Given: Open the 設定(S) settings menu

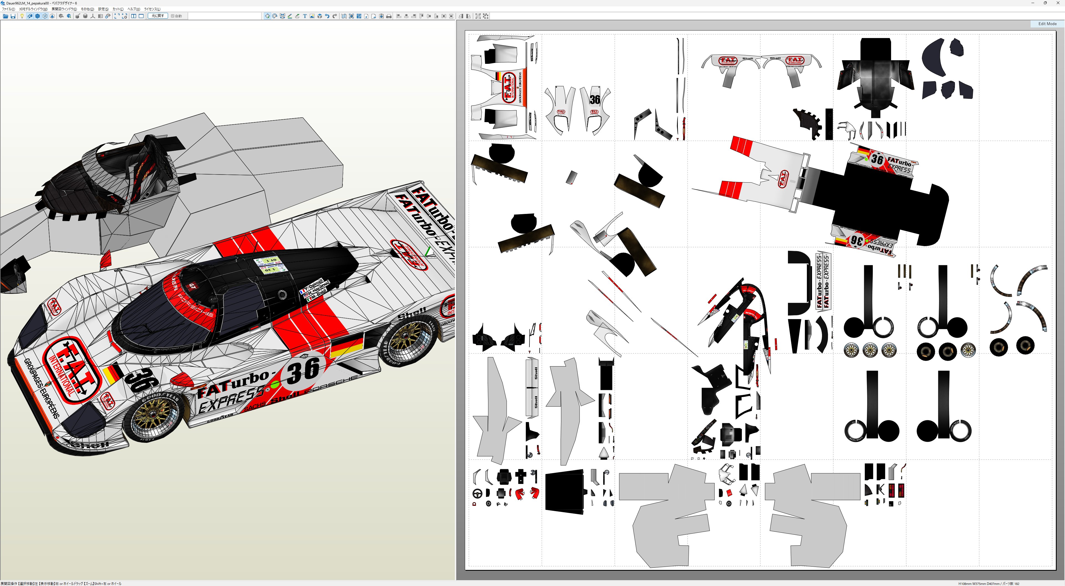Looking at the screenshot, I should tap(103, 9).
